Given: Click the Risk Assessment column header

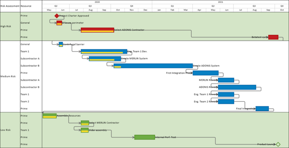Looking at the screenshot, I should (10, 6).
